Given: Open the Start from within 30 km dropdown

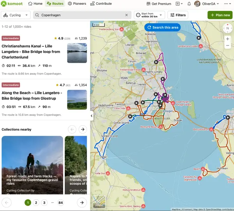Looking at the screenshot, I should pos(149,15).
